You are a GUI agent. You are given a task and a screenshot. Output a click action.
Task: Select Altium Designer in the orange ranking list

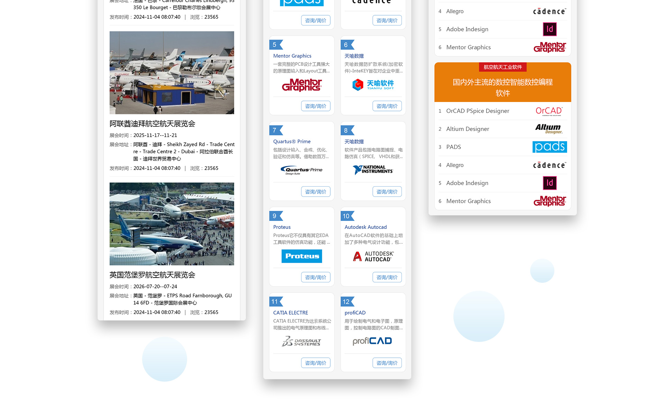(468, 129)
